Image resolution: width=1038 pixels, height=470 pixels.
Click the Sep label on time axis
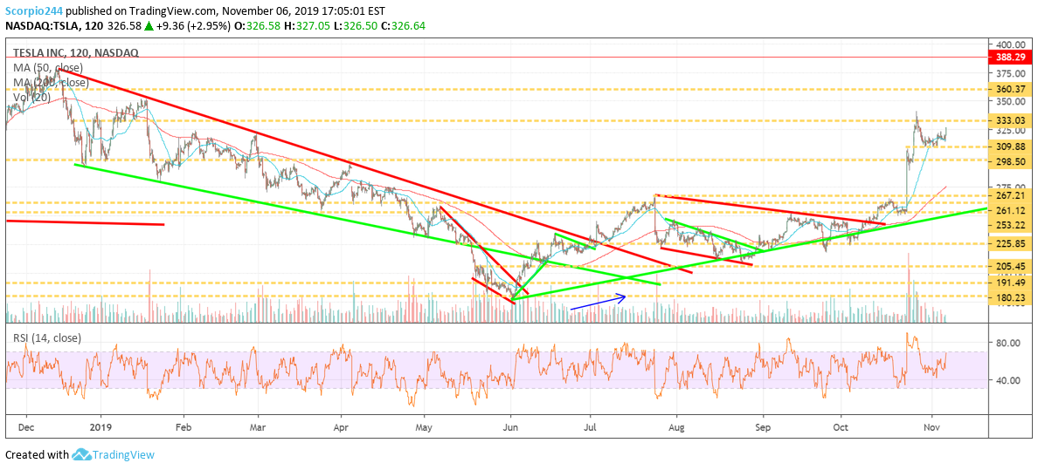pyautogui.click(x=764, y=427)
